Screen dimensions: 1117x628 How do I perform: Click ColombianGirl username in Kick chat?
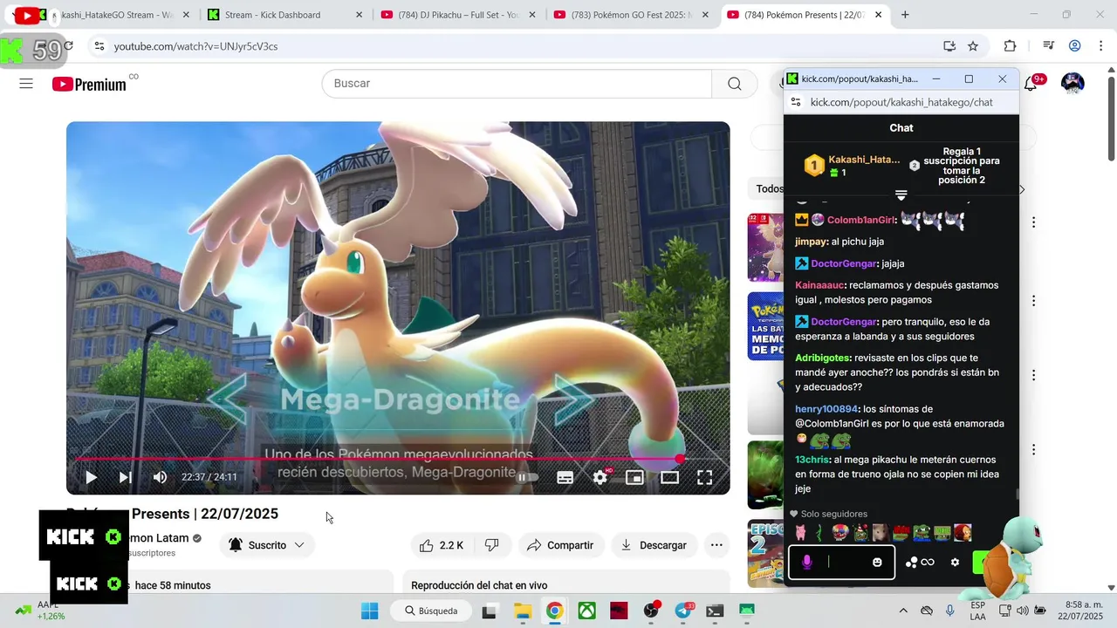coord(861,220)
